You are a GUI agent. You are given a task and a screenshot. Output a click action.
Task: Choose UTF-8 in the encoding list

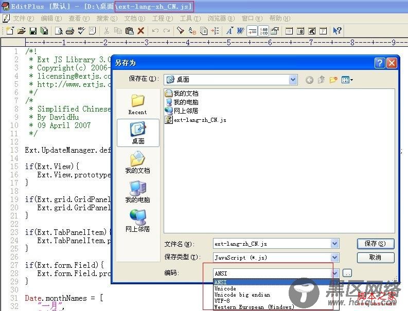(276, 301)
